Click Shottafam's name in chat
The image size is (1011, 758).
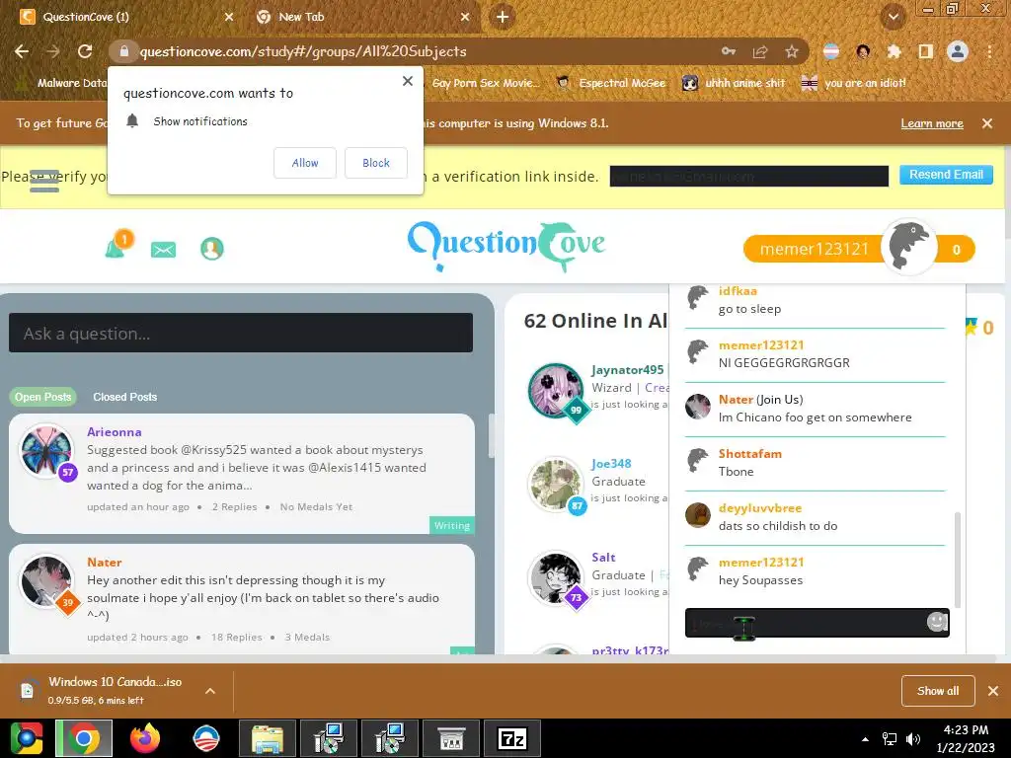750,453
